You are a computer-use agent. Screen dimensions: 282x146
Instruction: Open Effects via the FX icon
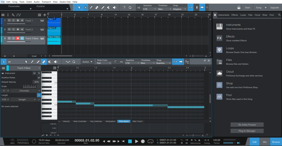(219, 38)
